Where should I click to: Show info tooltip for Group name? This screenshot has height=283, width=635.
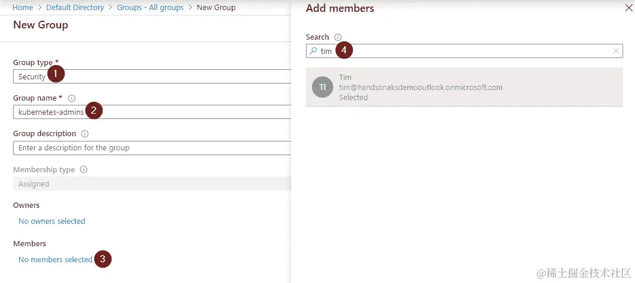tap(72, 98)
